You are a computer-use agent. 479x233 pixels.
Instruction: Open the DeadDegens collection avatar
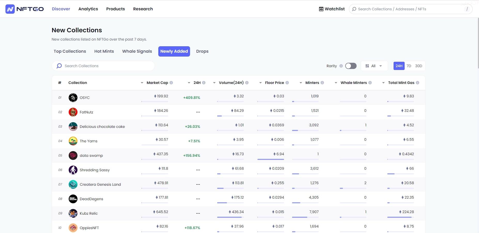[73, 199]
